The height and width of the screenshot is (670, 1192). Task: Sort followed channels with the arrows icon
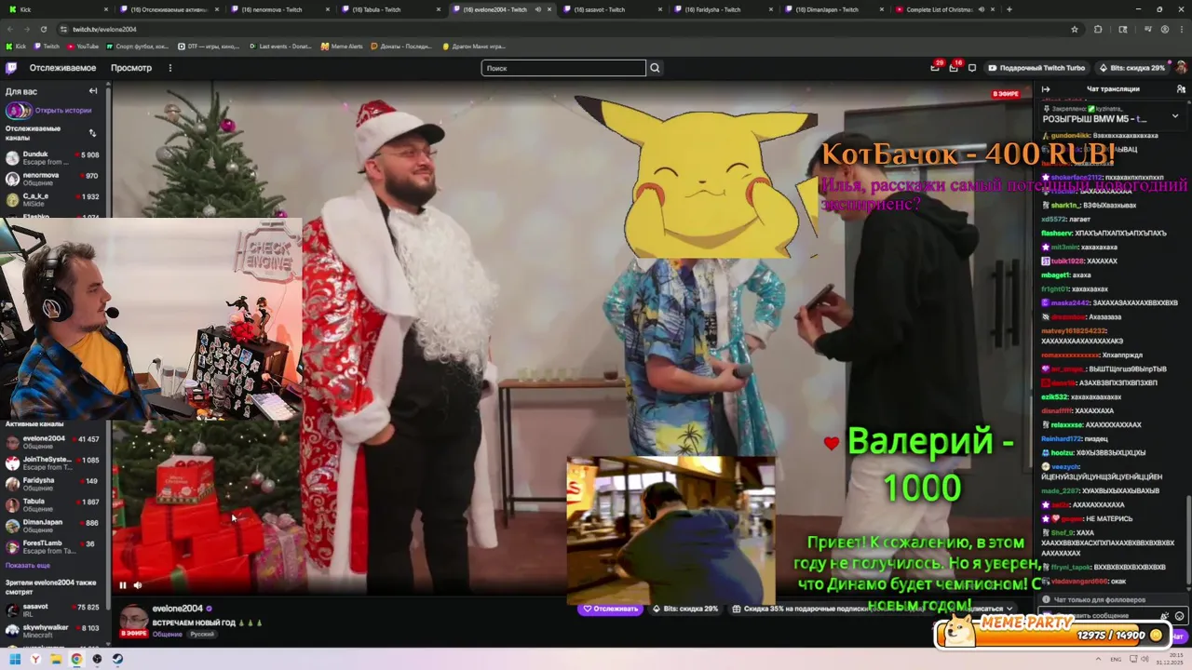[x=92, y=133]
